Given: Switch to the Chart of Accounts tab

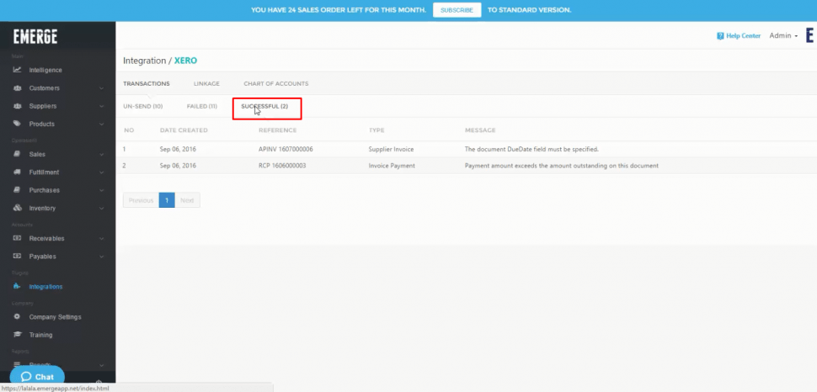Looking at the screenshot, I should click(275, 83).
